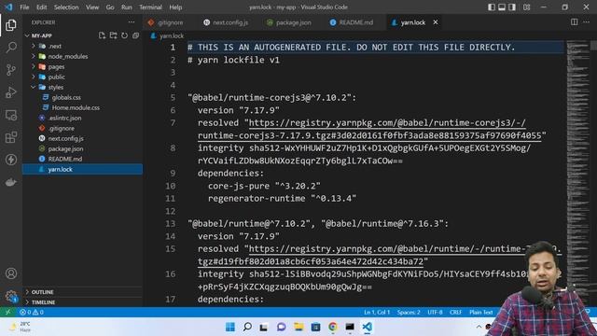Viewport: 597px width, 336px height.
Task: Open the Terminal menu
Action: 150,7
